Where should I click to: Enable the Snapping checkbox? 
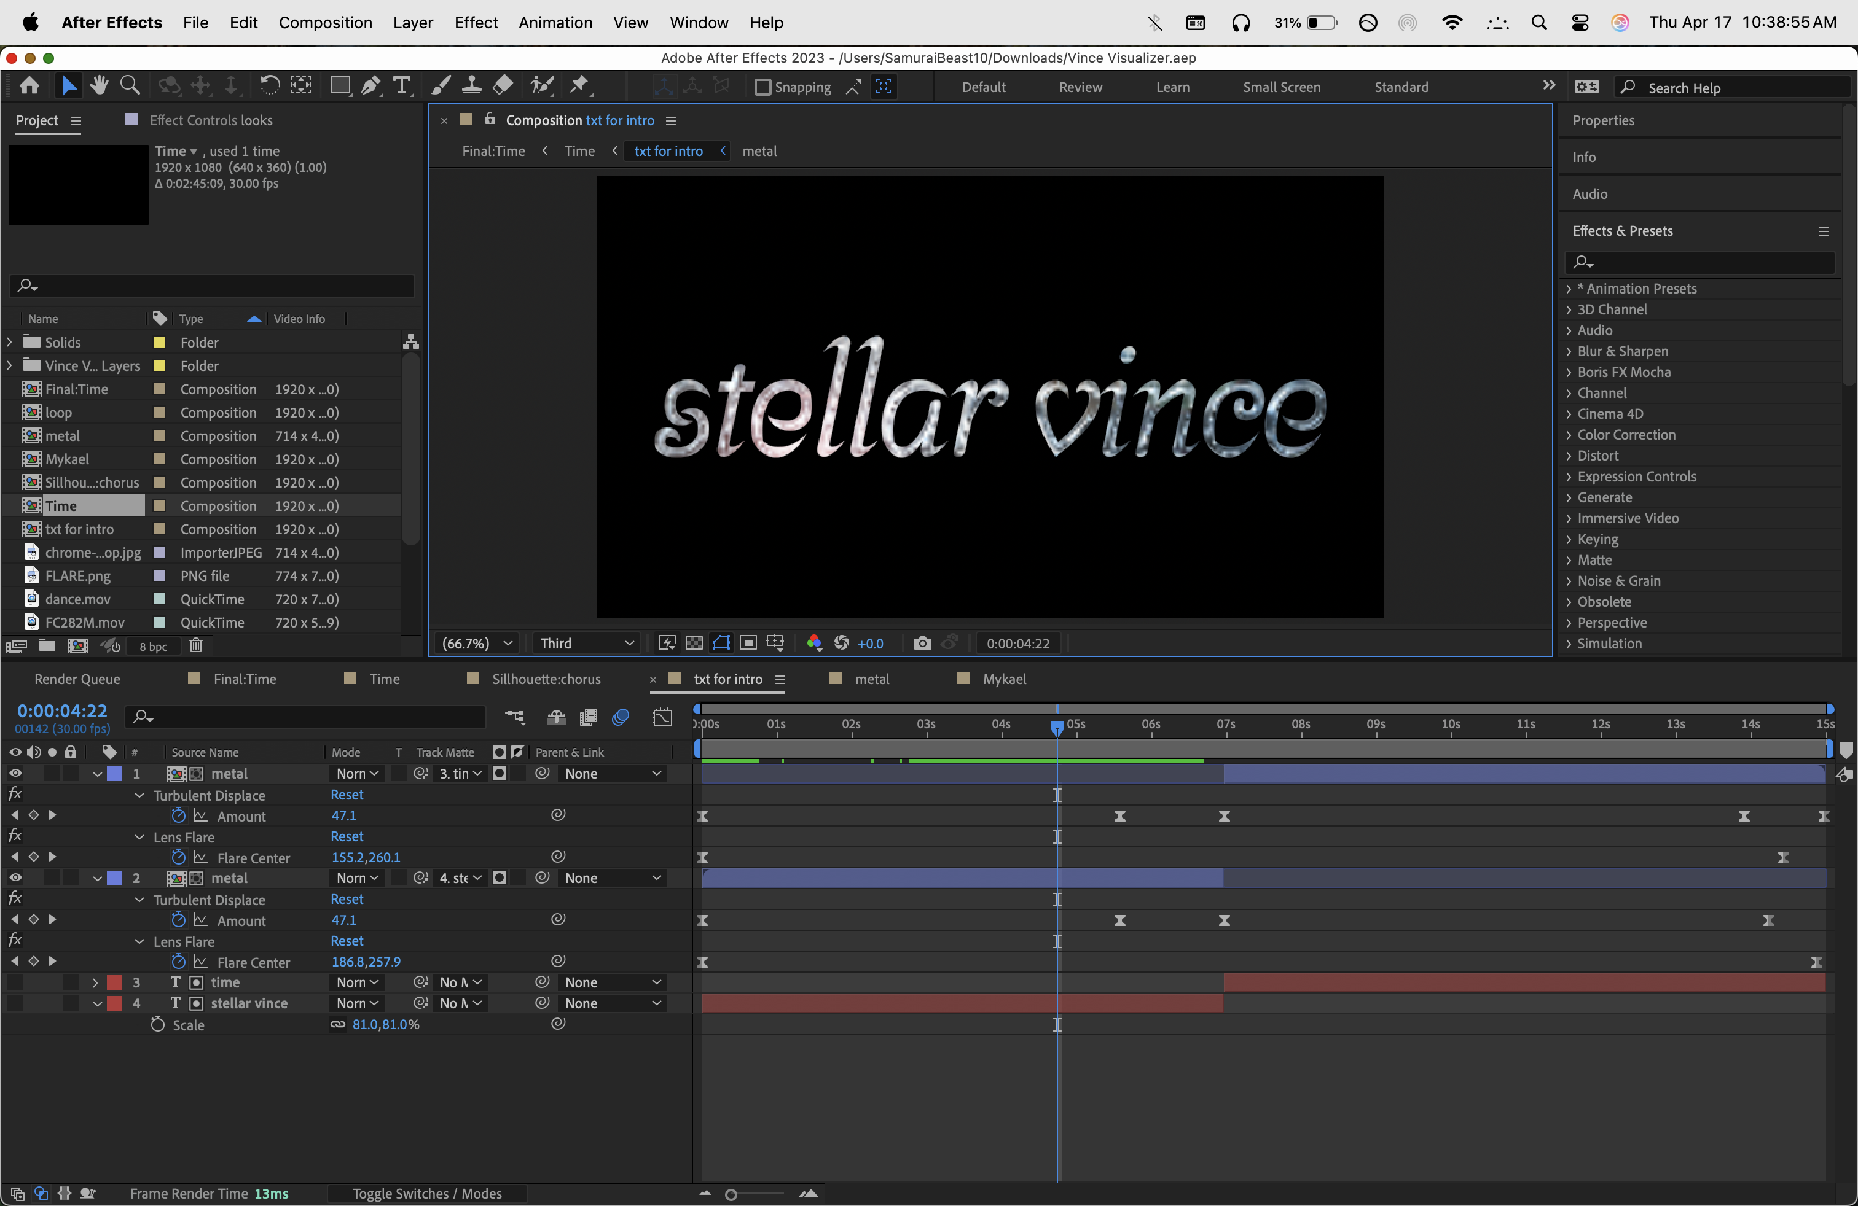click(762, 87)
